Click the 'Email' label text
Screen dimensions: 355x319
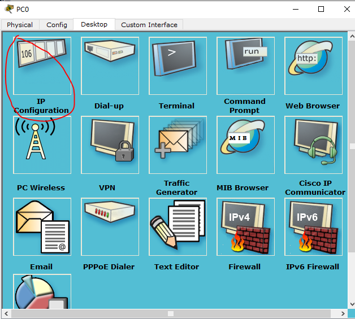tap(41, 267)
